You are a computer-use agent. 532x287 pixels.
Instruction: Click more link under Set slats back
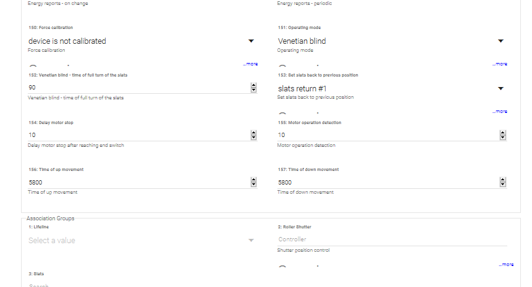click(x=500, y=112)
